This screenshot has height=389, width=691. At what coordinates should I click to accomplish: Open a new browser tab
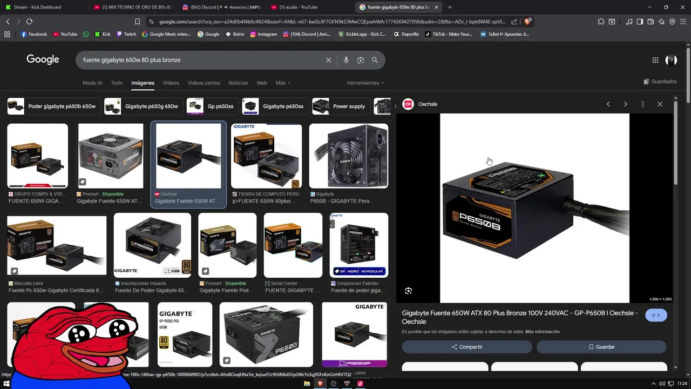pyautogui.click(x=450, y=7)
